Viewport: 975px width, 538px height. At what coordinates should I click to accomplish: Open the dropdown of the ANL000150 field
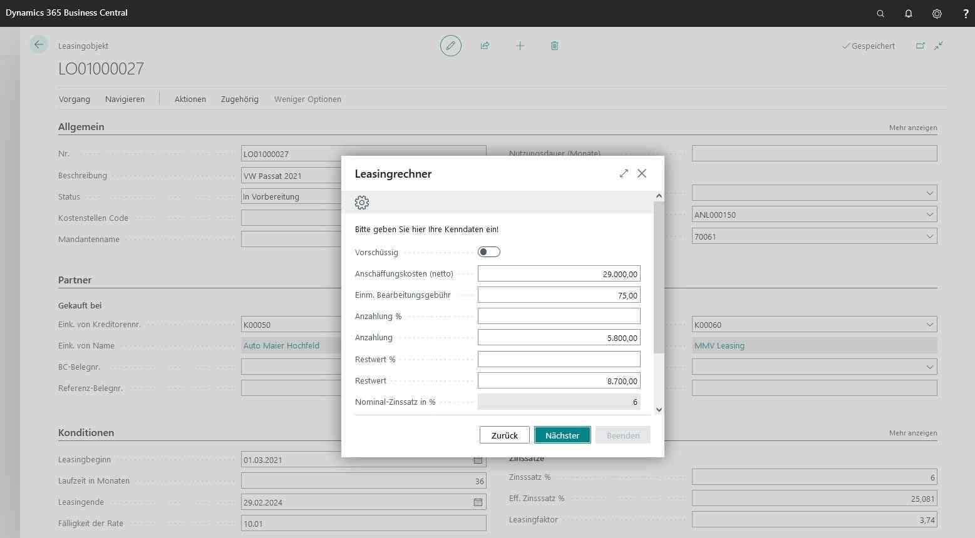click(929, 215)
